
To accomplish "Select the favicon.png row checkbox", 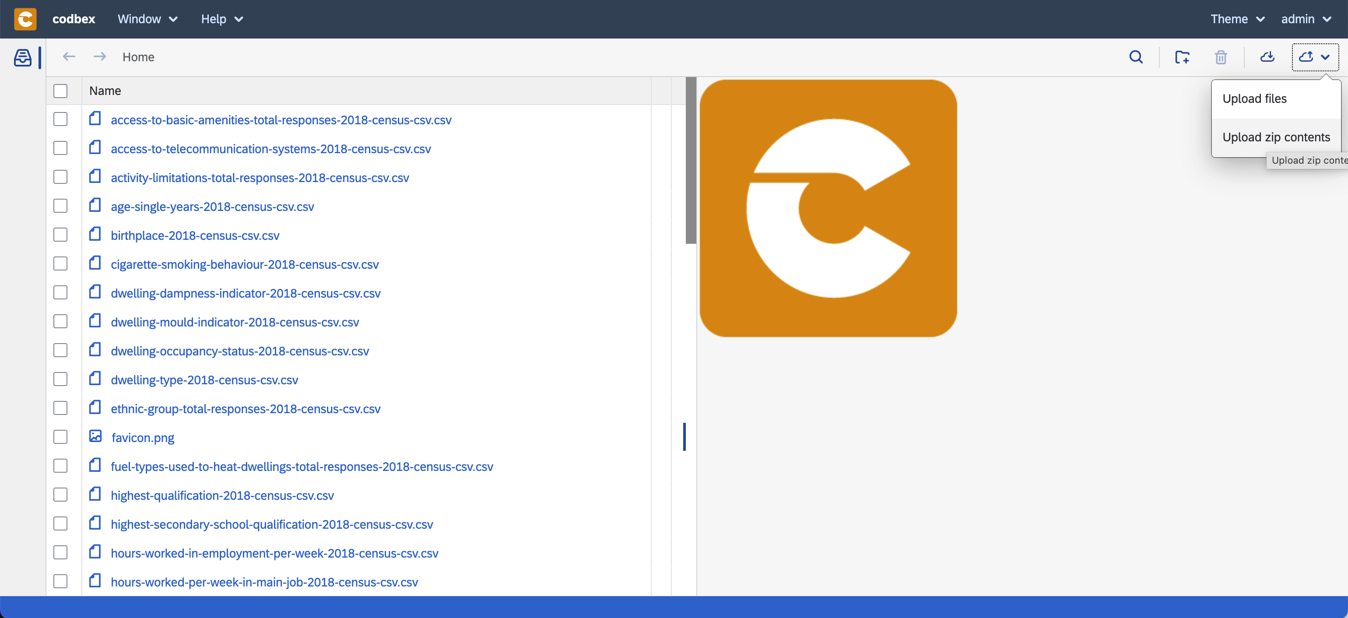I will point(61,437).
